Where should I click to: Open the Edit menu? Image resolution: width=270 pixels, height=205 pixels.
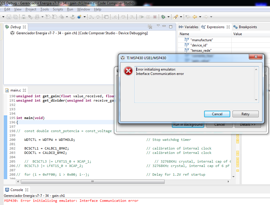[7, 9]
